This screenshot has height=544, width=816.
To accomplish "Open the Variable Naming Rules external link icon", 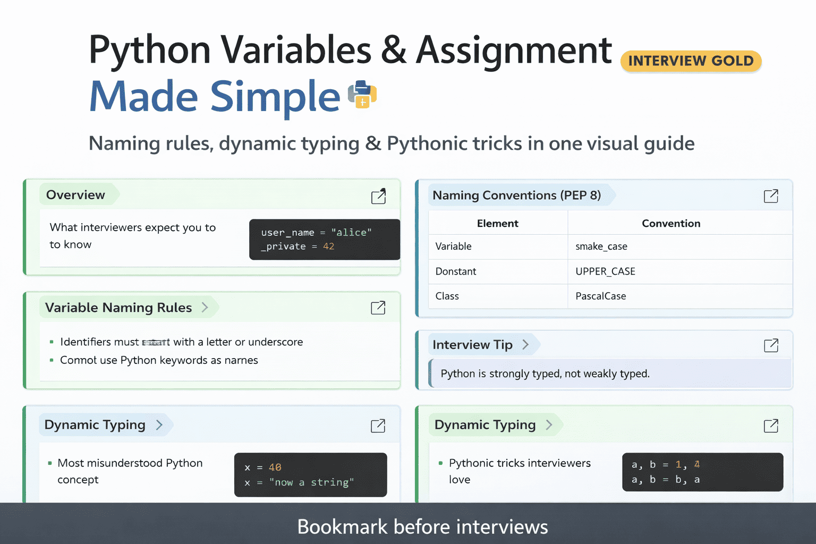I will [x=378, y=308].
